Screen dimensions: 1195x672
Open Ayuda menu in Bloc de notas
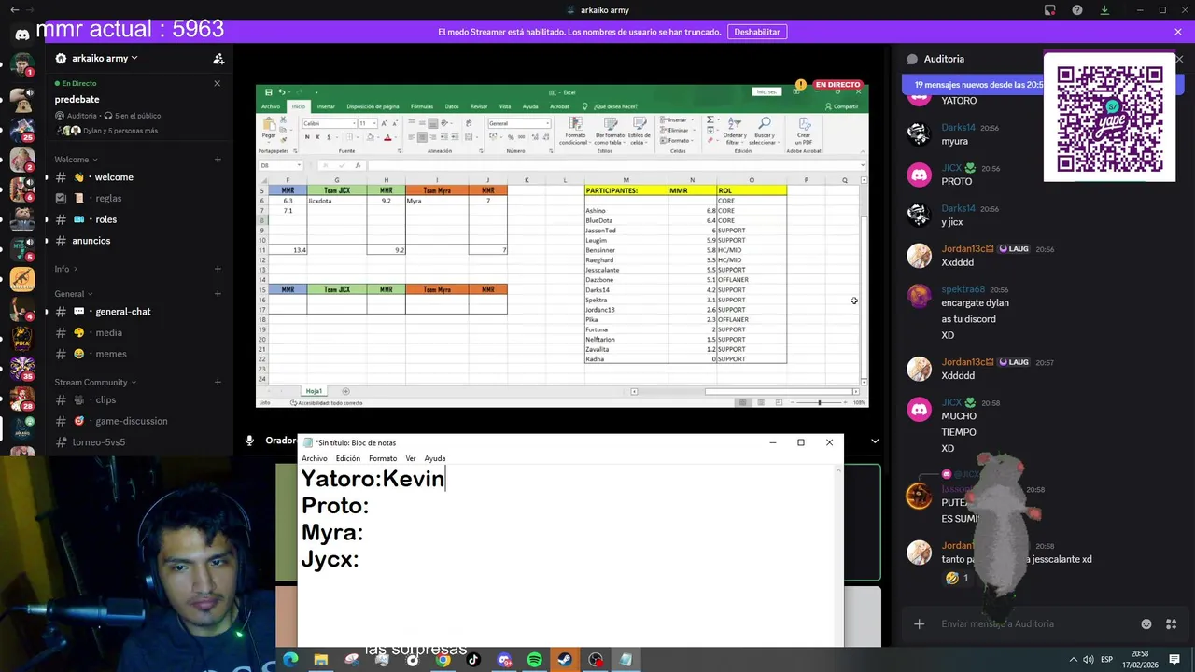[x=435, y=458]
